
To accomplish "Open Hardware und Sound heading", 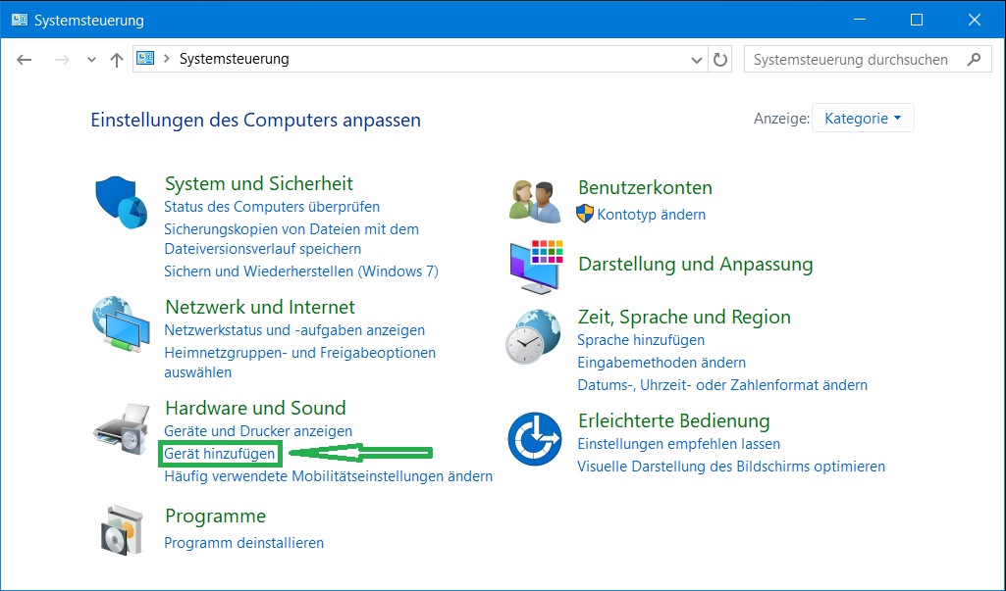I will coord(255,408).
